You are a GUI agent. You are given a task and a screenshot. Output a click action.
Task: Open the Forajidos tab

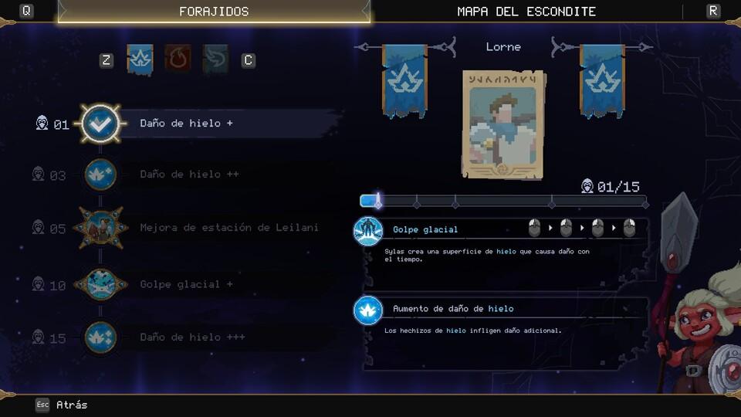click(x=214, y=12)
